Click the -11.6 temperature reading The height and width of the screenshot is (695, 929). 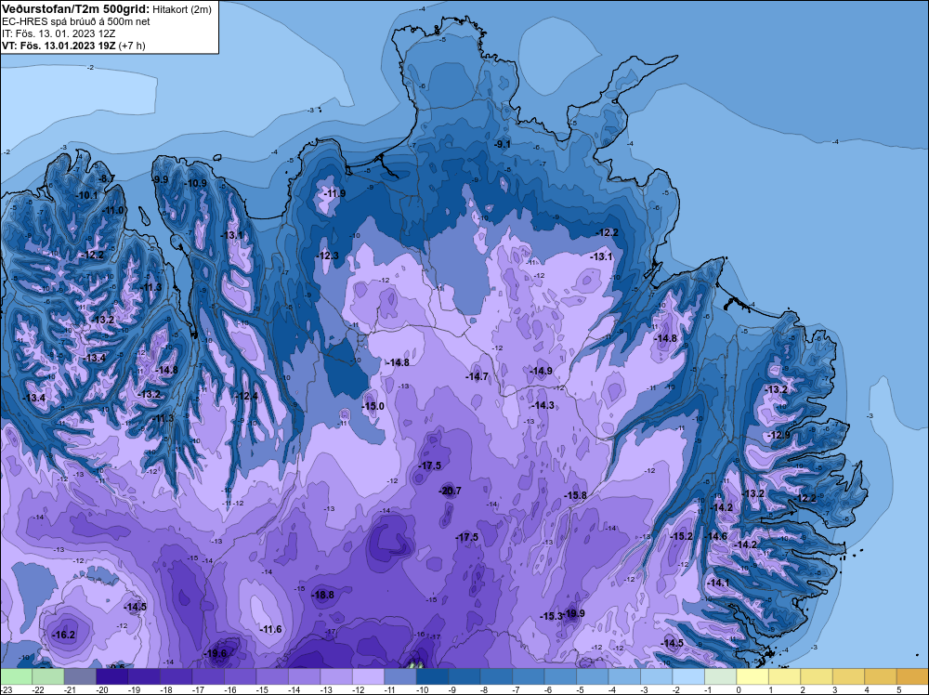click(270, 629)
